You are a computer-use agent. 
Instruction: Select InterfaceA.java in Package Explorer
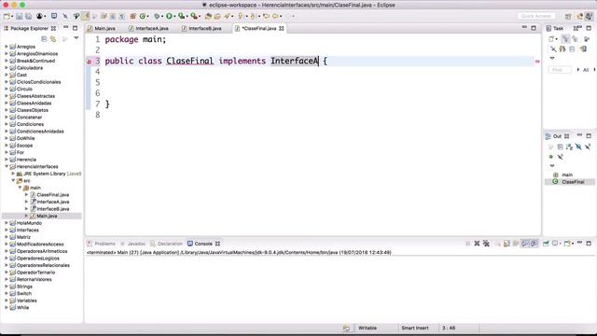pyautogui.click(x=52, y=202)
